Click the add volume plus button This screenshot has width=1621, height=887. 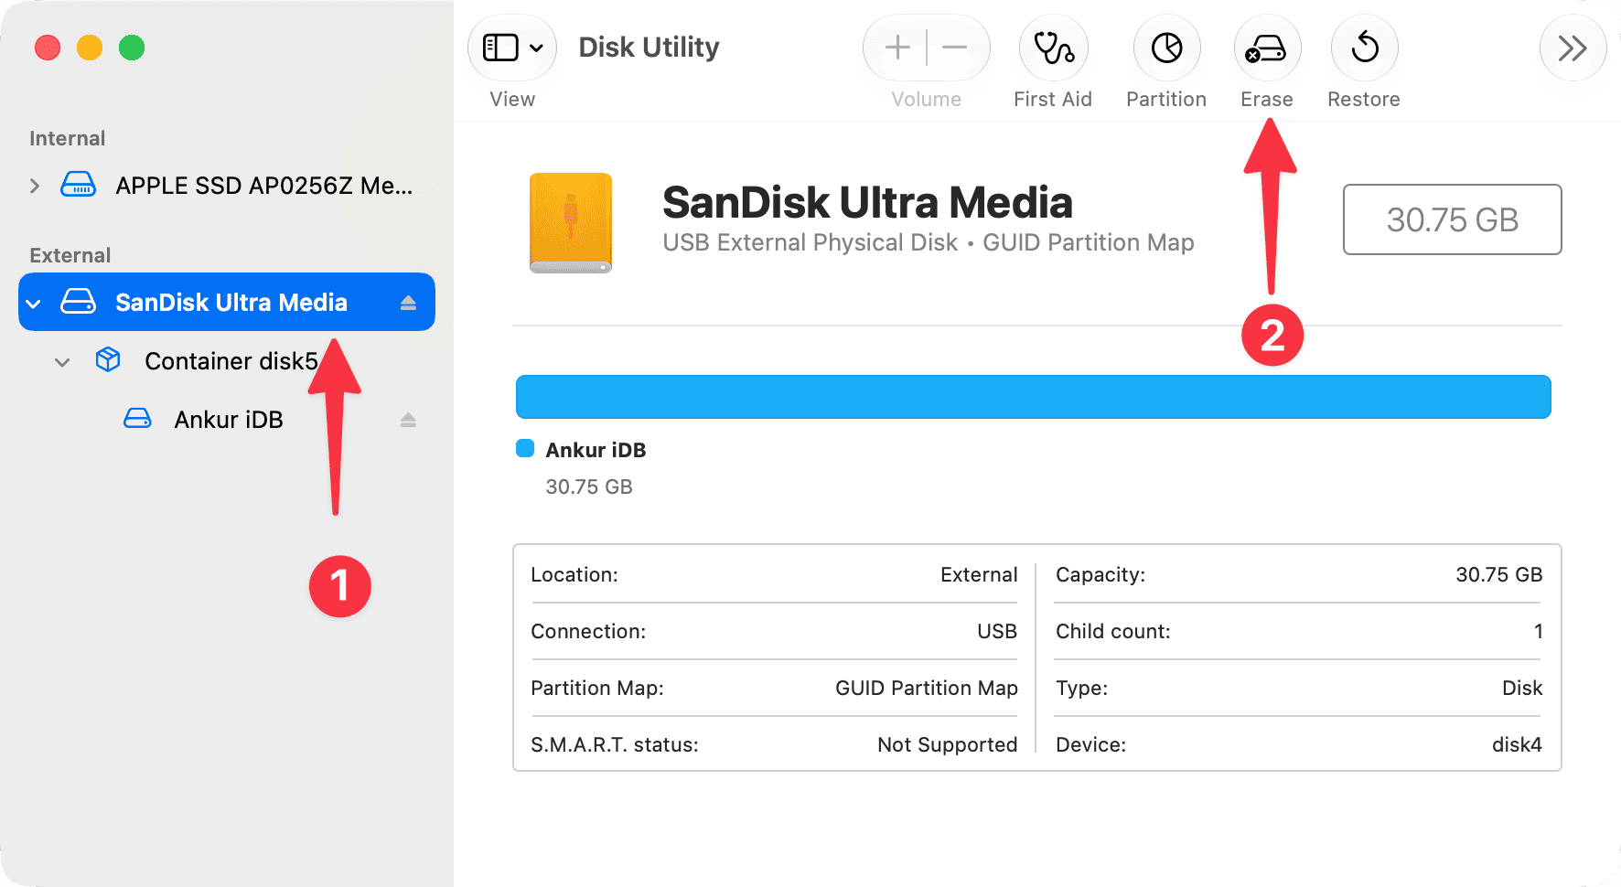coord(897,48)
